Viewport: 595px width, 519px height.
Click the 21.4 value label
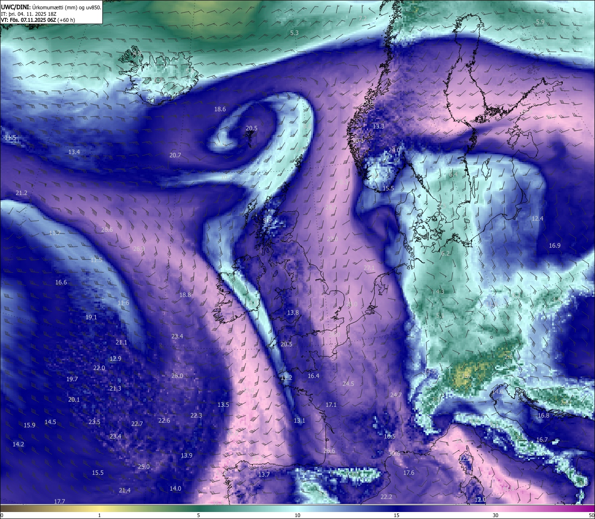125,491
